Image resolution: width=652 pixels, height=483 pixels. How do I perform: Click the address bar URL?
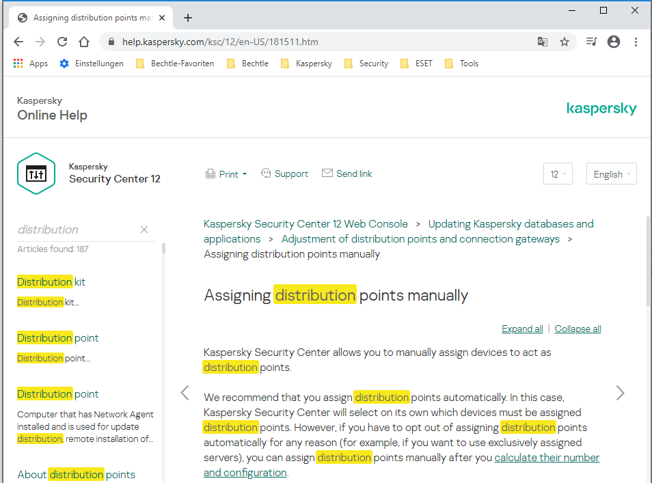[220, 42]
